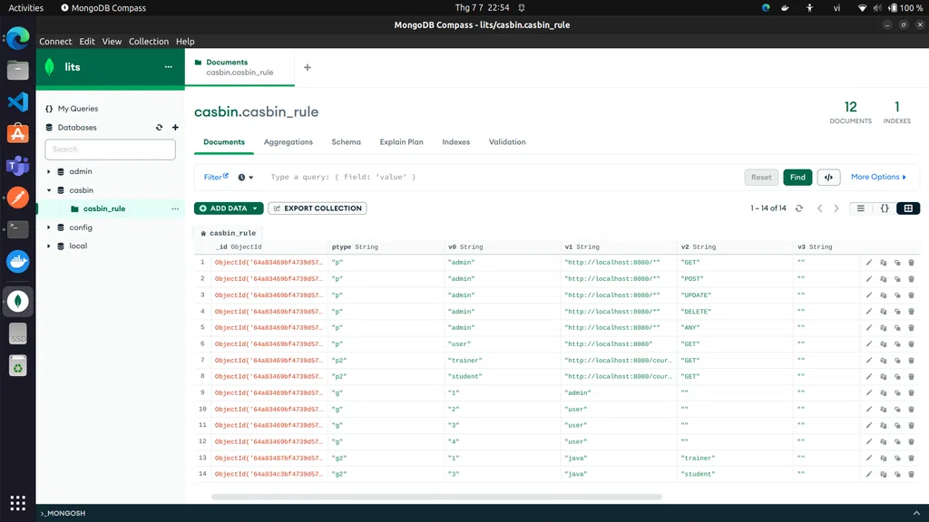This screenshot has height=522, width=929.
Task: Clone row 9 document with v1 admin
Action: coord(897,393)
